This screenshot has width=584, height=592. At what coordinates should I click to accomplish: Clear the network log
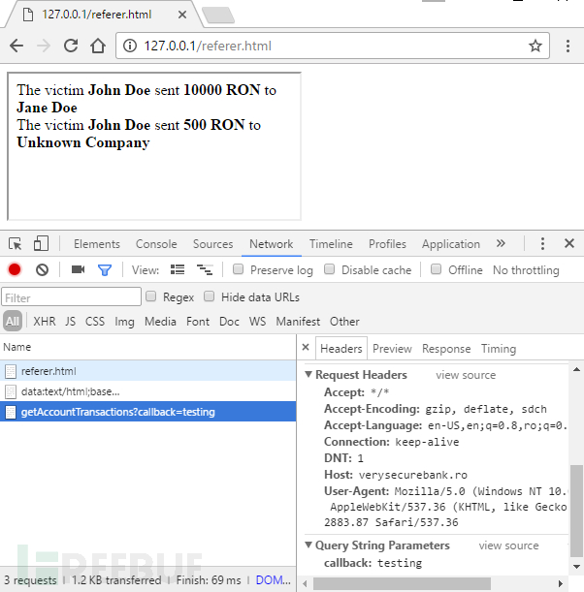pos(42,270)
